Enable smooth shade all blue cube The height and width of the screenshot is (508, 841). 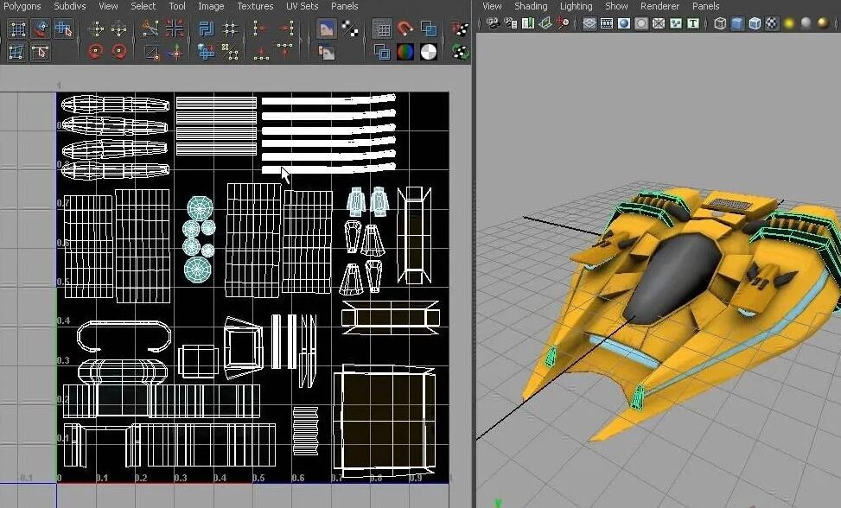coord(737,23)
